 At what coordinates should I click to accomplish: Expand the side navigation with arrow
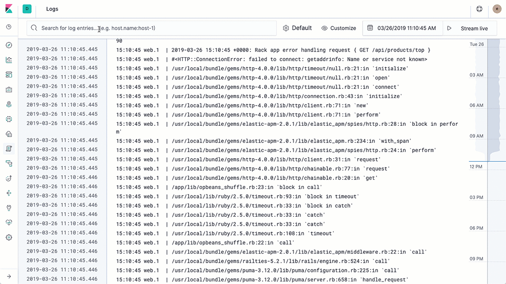[9, 276]
